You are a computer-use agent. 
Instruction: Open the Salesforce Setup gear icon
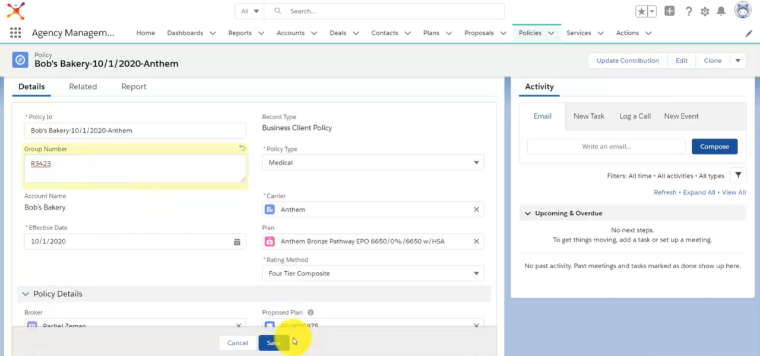pyautogui.click(x=705, y=11)
